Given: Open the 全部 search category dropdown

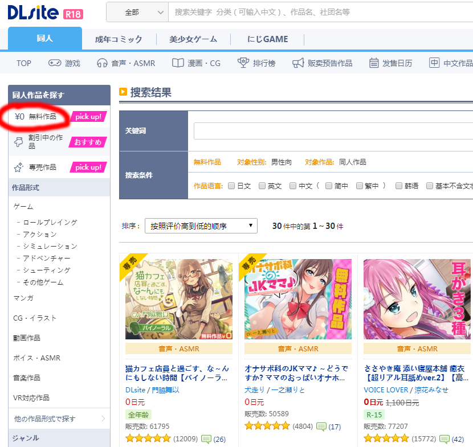Looking at the screenshot, I should (x=137, y=13).
